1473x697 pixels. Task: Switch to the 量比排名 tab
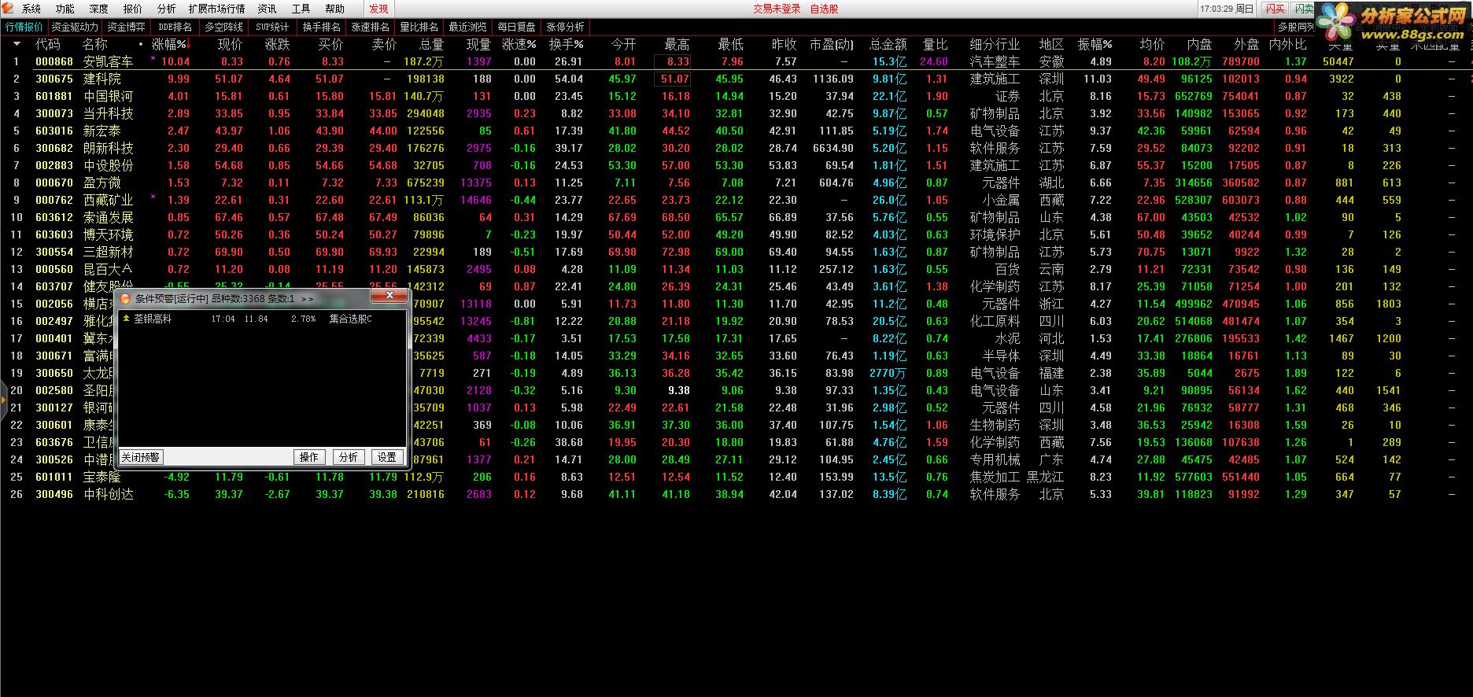click(419, 27)
